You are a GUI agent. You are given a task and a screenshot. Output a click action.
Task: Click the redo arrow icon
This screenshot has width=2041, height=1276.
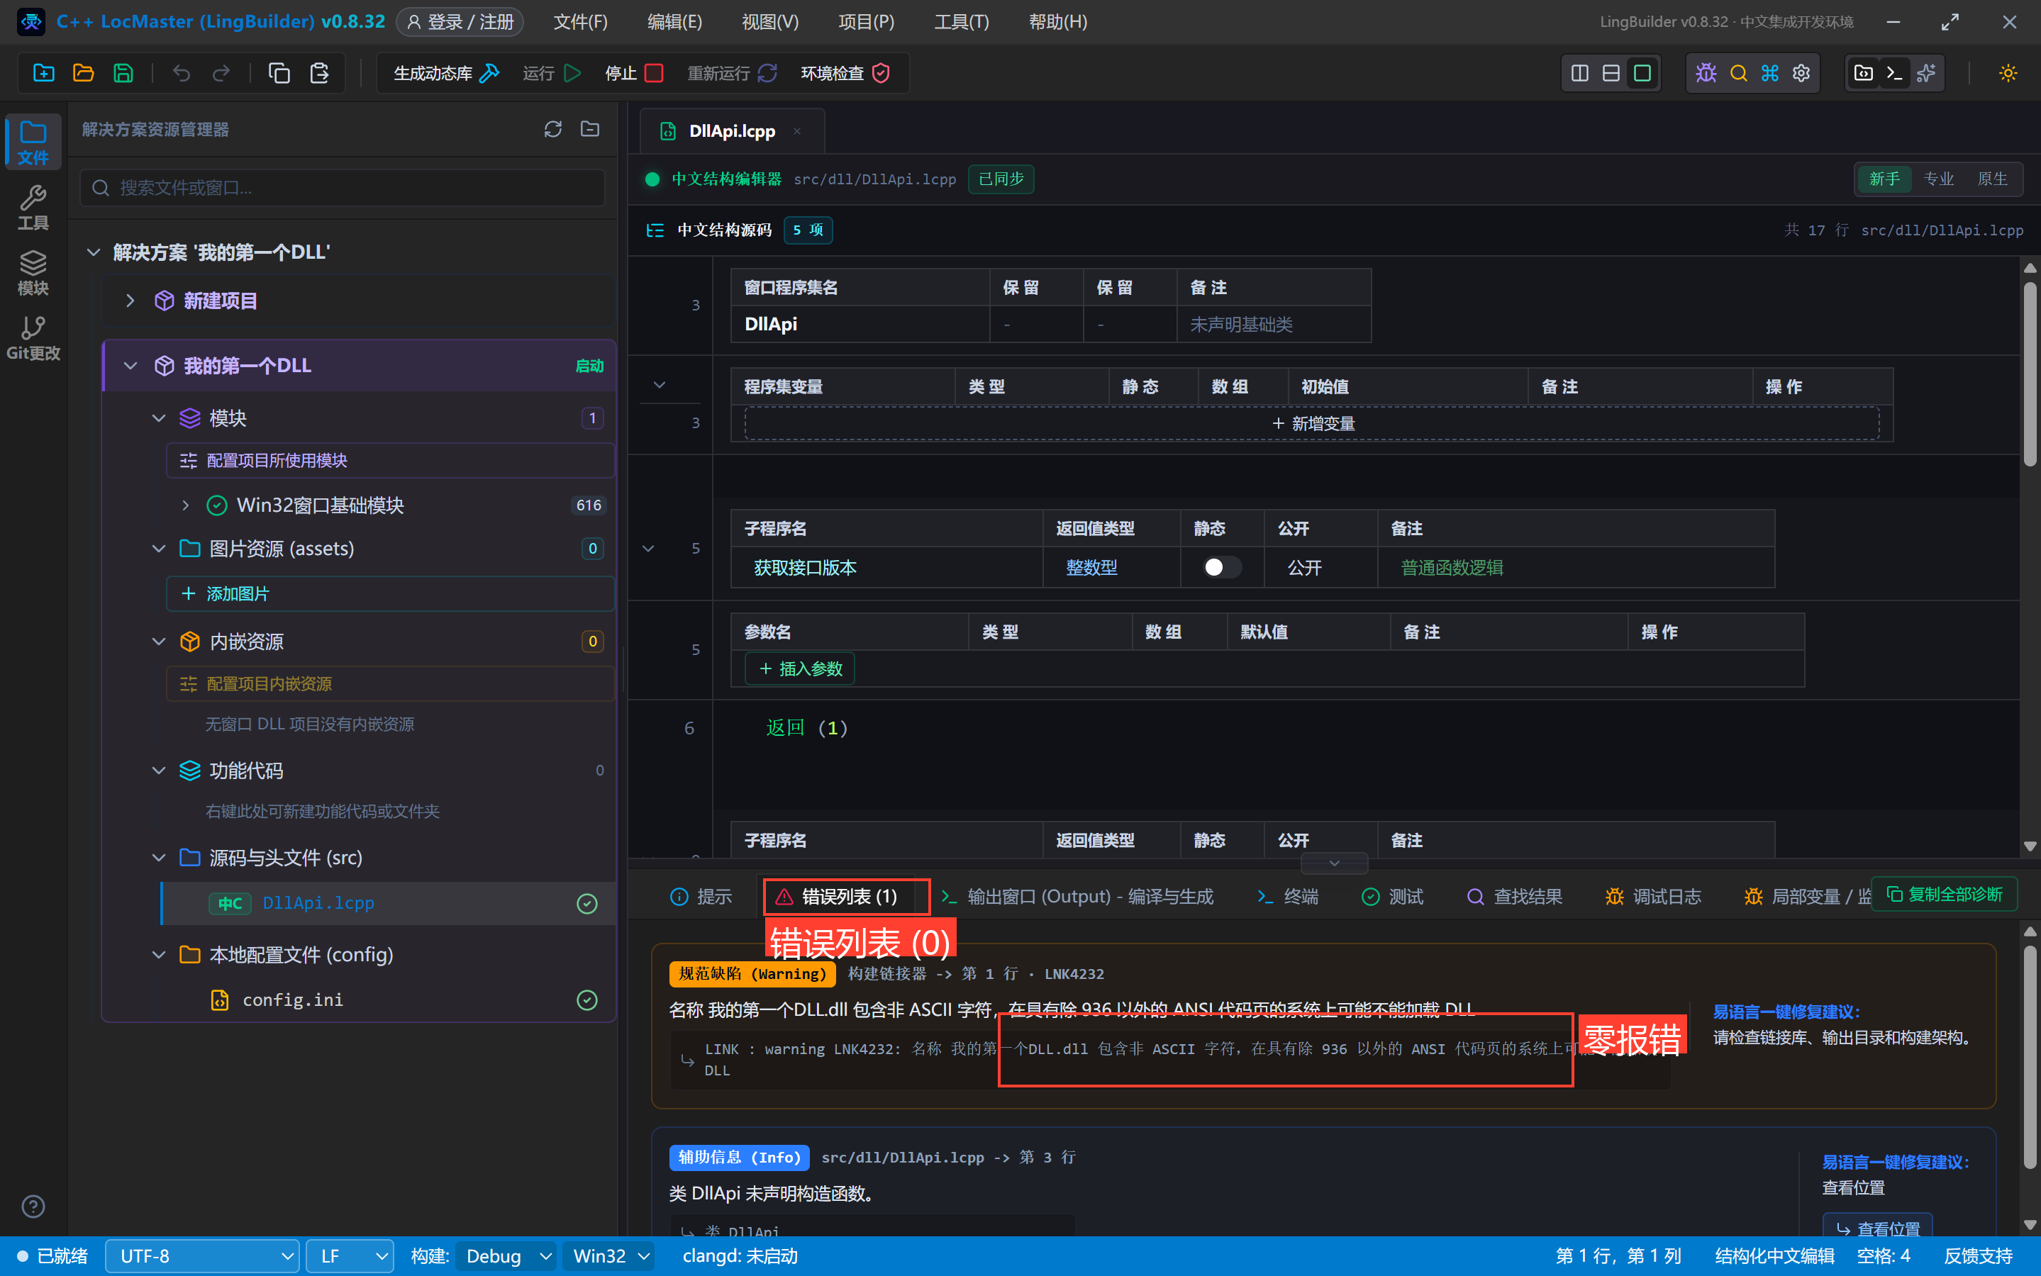point(221,74)
